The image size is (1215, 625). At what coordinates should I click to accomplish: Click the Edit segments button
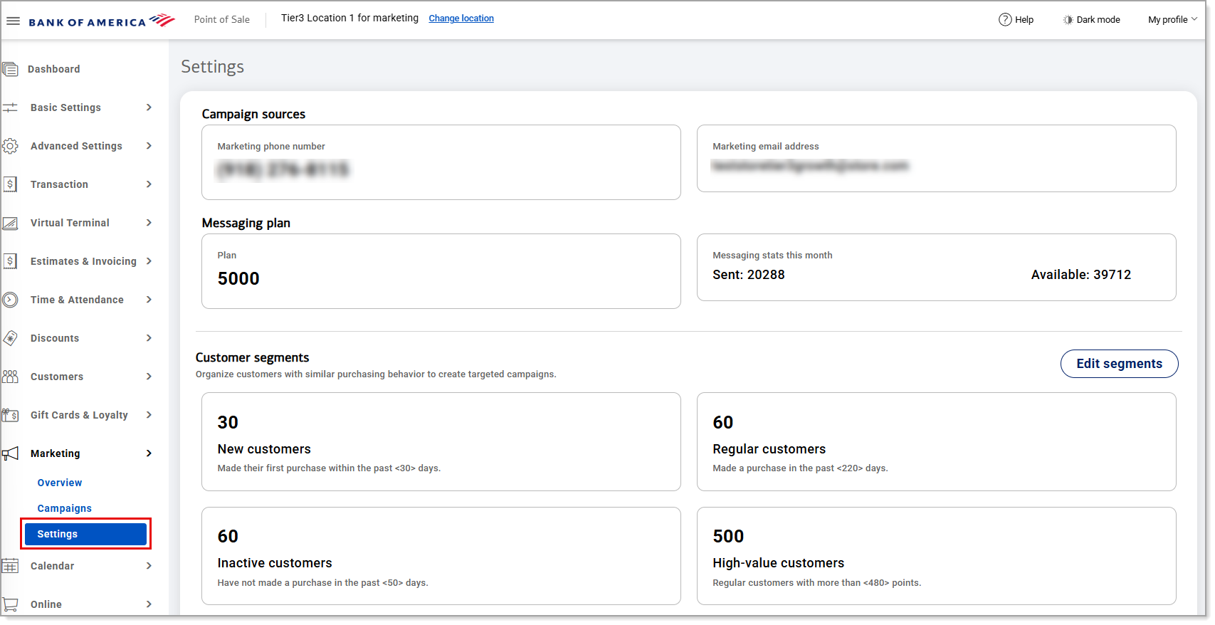pos(1119,364)
